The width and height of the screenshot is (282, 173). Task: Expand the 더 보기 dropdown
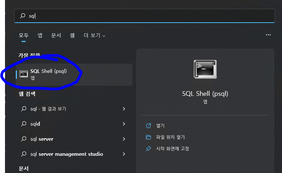click(94, 35)
